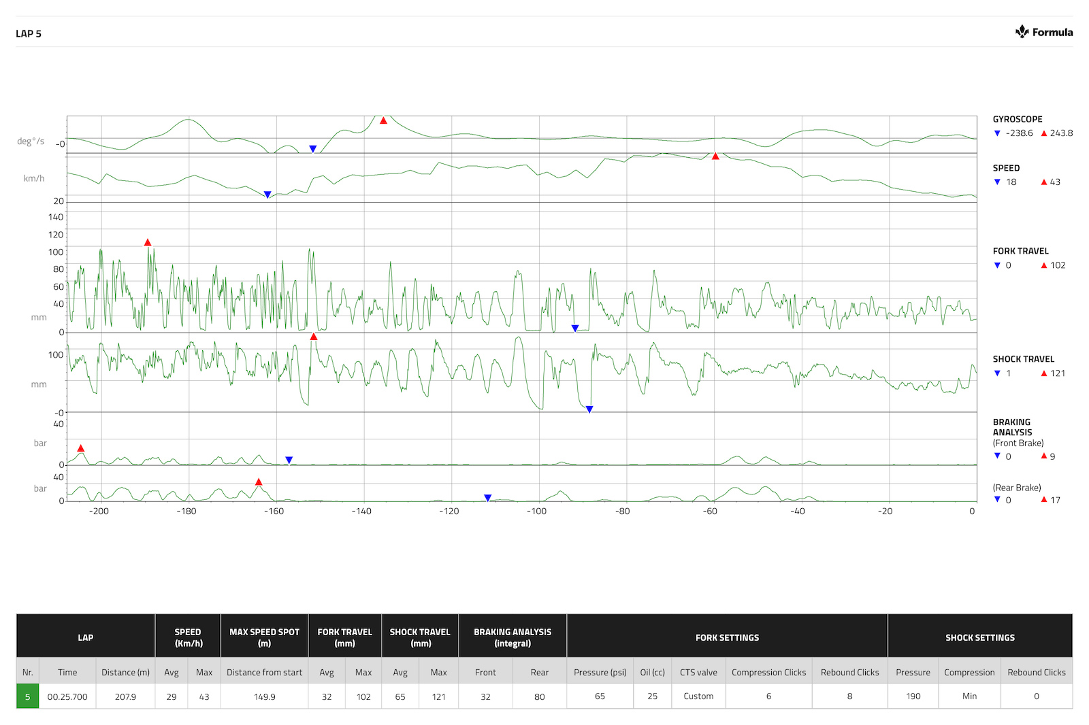Click the speed maximum red triangle marker
This screenshot has height=725, width=1089.
click(x=715, y=156)
